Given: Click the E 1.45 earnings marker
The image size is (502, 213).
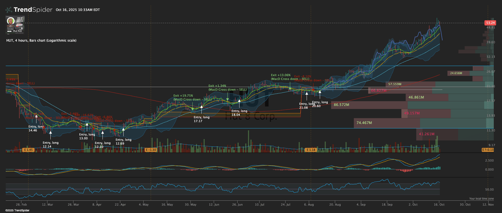Looking at the screenshot, I should [28, 150].
